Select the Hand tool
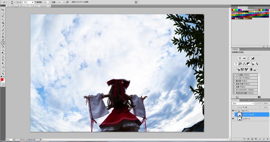Screen dimensions: 270x142 3,70
